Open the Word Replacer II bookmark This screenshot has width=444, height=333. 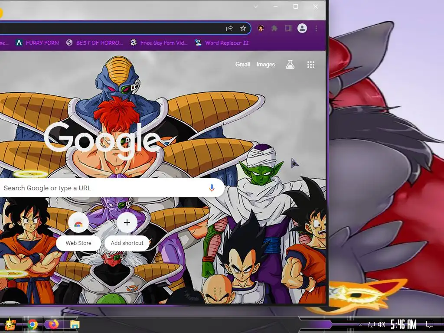(x=222, y=43)
